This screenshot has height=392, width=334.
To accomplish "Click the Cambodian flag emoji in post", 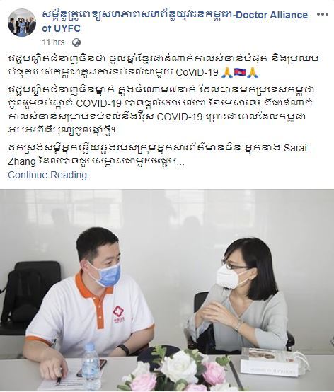I will coord(241,72).
